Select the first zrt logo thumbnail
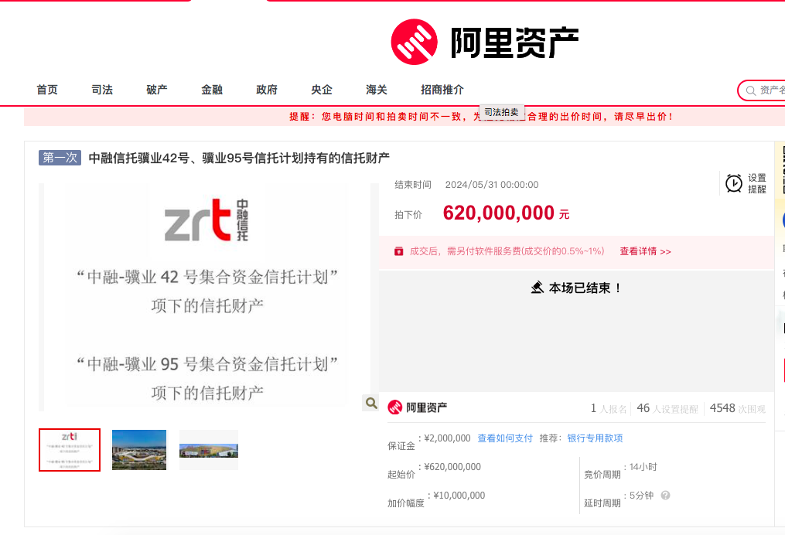The width and height of the screenshot is (785, 535). tap(70, 450)
